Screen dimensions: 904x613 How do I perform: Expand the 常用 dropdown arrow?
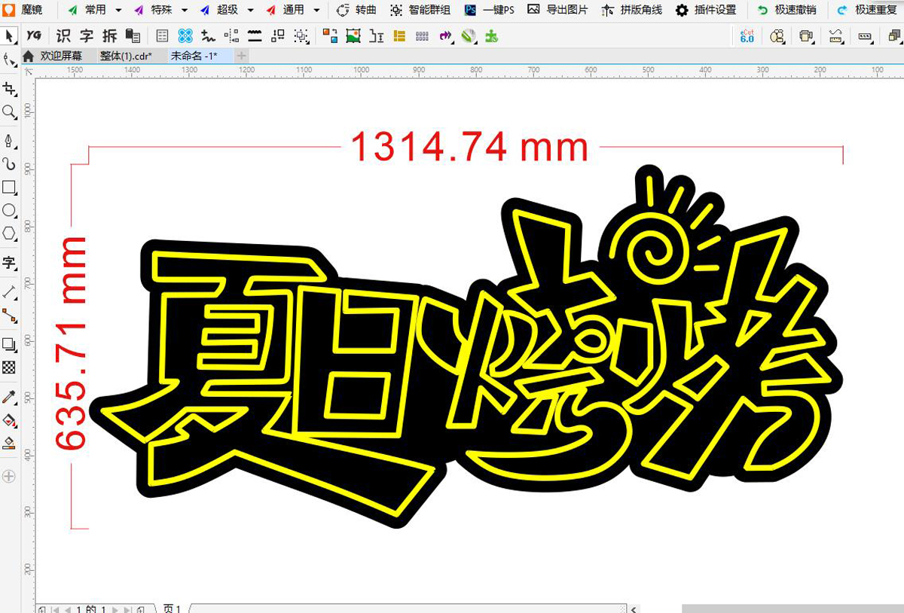119,11
